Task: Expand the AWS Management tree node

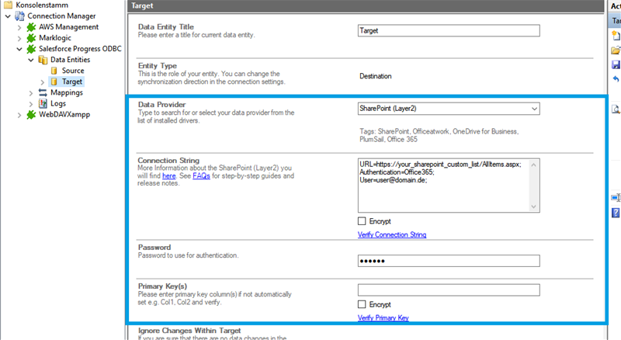Action: coord(19,26)
